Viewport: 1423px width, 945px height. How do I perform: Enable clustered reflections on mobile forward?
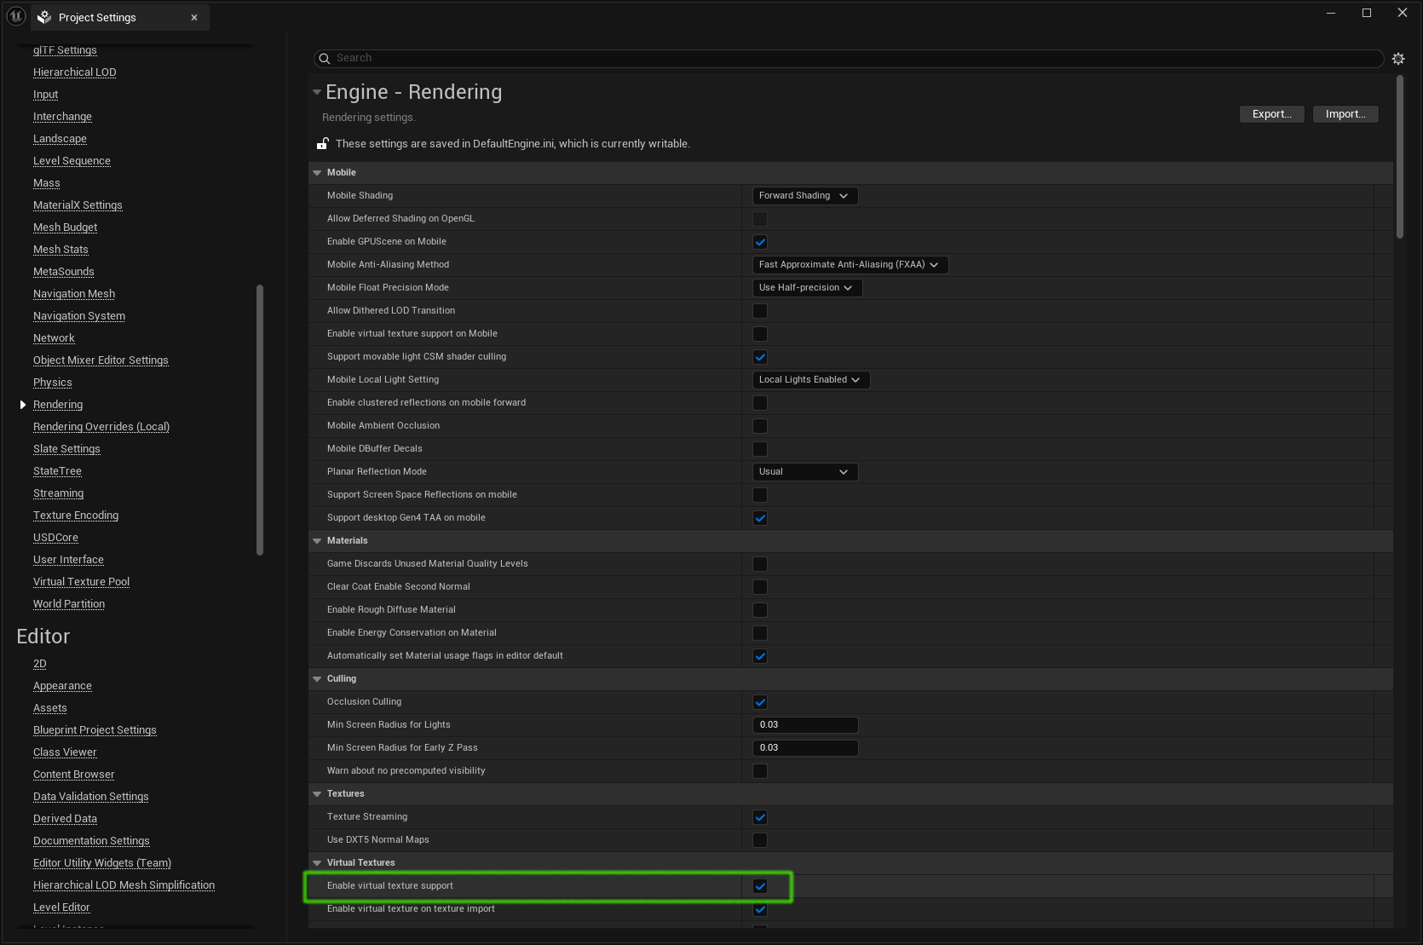click(x=760, y=403)
